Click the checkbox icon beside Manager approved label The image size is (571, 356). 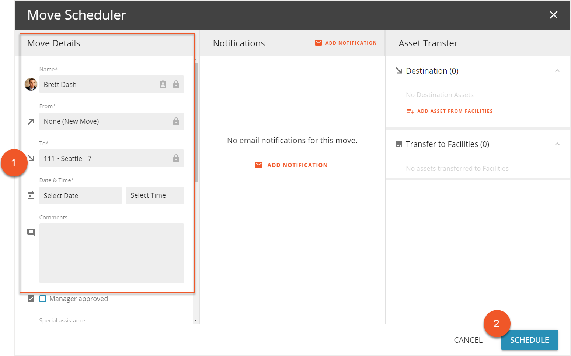pos(31,298)
